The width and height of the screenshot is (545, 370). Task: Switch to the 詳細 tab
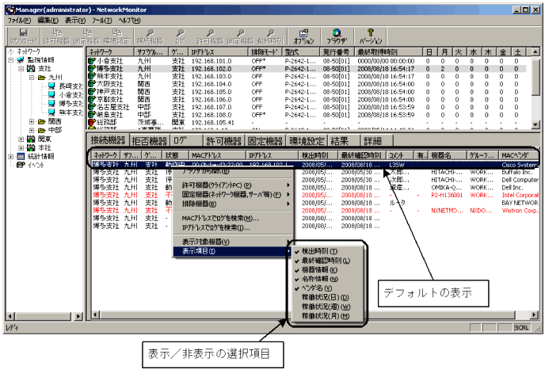376,140
